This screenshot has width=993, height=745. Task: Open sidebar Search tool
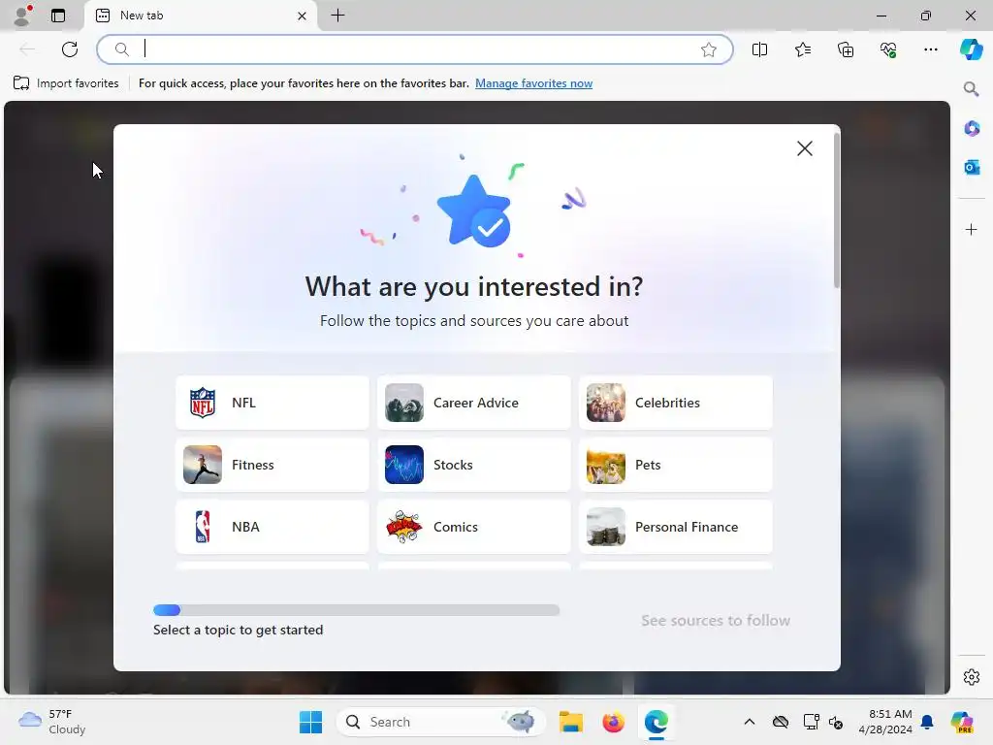coord(971,88)
